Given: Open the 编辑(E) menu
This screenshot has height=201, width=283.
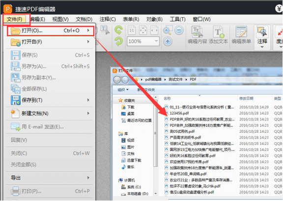Looking at the screenshot, I should 37,19.
